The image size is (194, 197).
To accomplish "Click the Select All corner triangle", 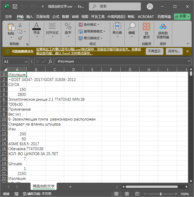I will pyautogui.click(x=5, y=69).
